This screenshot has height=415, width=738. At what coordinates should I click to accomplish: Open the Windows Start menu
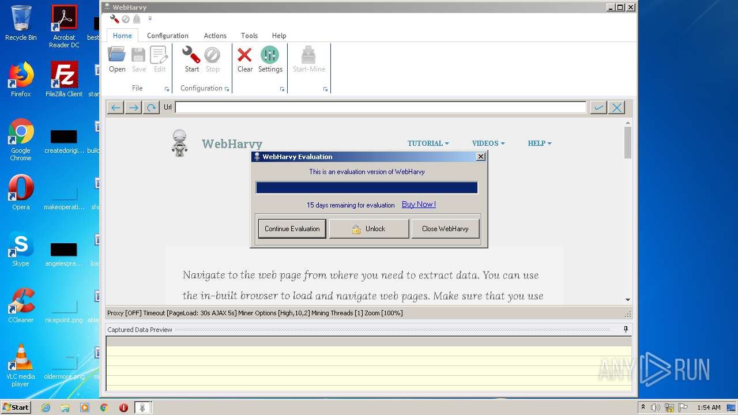16,407
